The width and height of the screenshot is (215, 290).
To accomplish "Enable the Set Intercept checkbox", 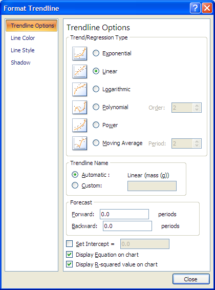I will pyautogui.click(x=70, y=244).
